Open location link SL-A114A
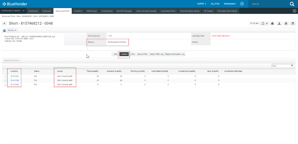 (15, 80)
